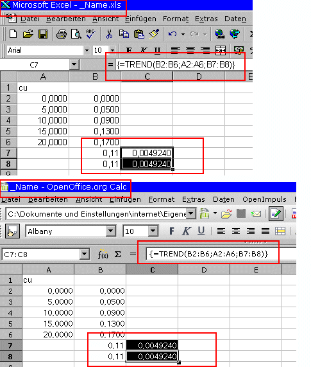Click the New document icon in Excel
Screen dimensions: 311x367
coord(13,34)
